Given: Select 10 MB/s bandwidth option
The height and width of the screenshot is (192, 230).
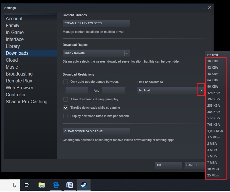Looking at the screenshot, I should 213,169.
